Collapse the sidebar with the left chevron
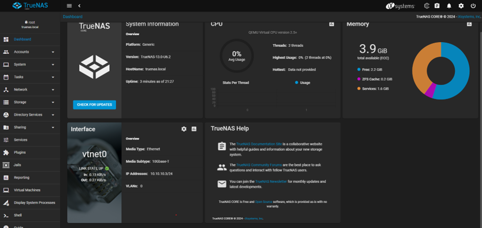 coord(79,6)
